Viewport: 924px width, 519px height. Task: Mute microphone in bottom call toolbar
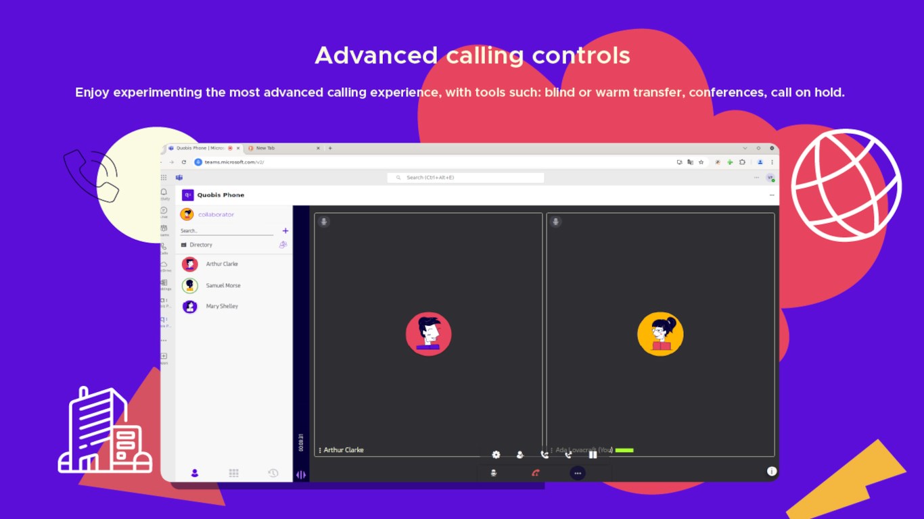[494, 473]
